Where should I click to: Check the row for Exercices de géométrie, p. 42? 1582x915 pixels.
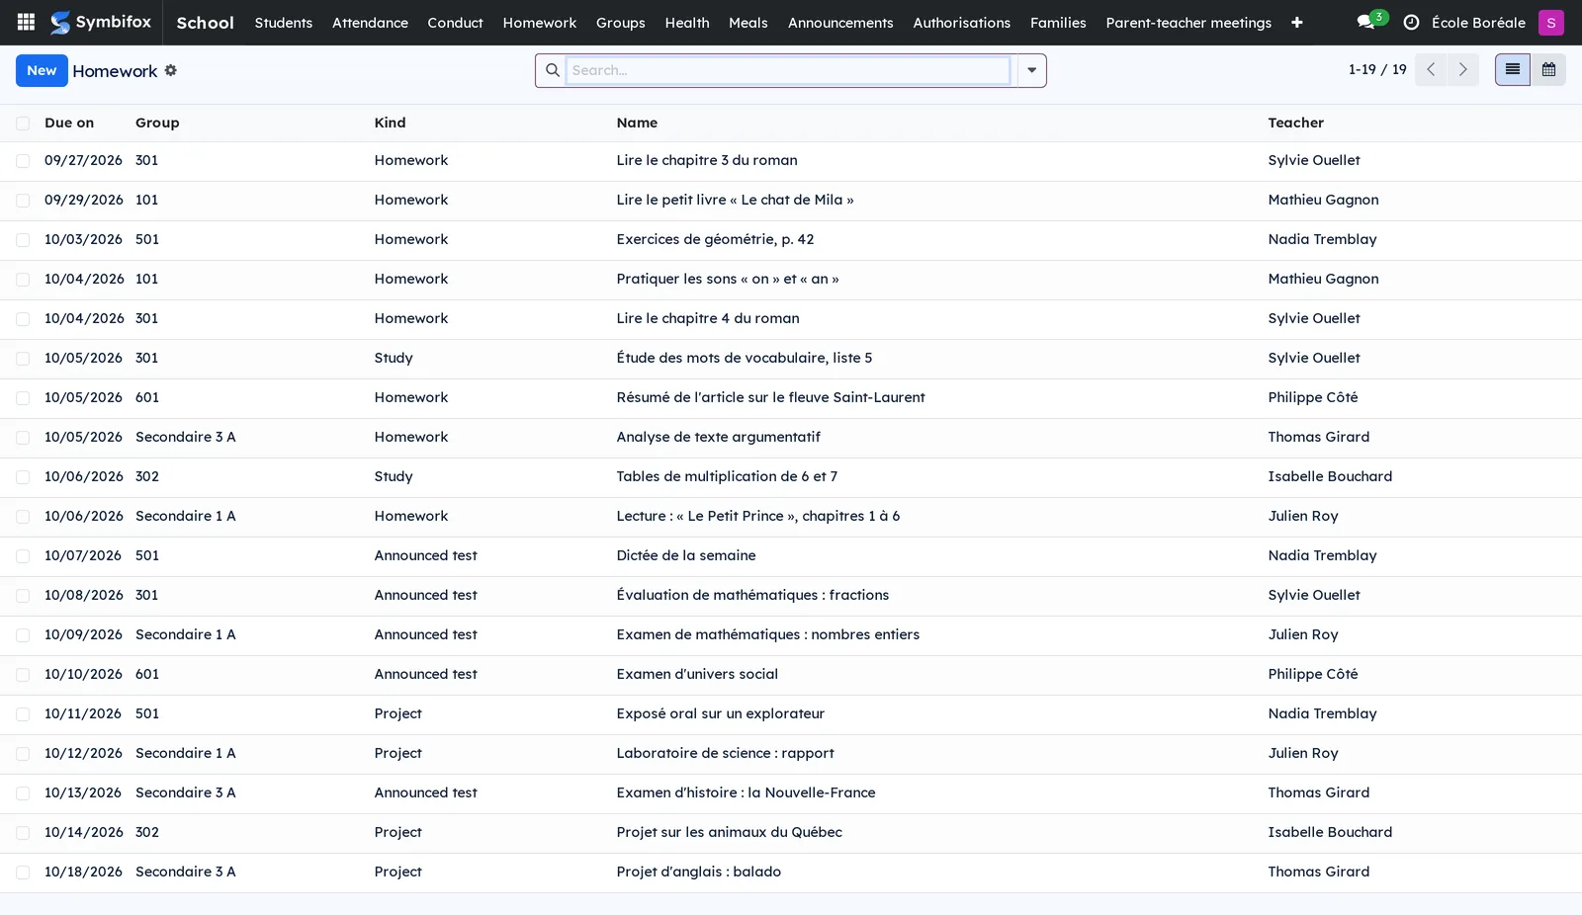(23, 240)
